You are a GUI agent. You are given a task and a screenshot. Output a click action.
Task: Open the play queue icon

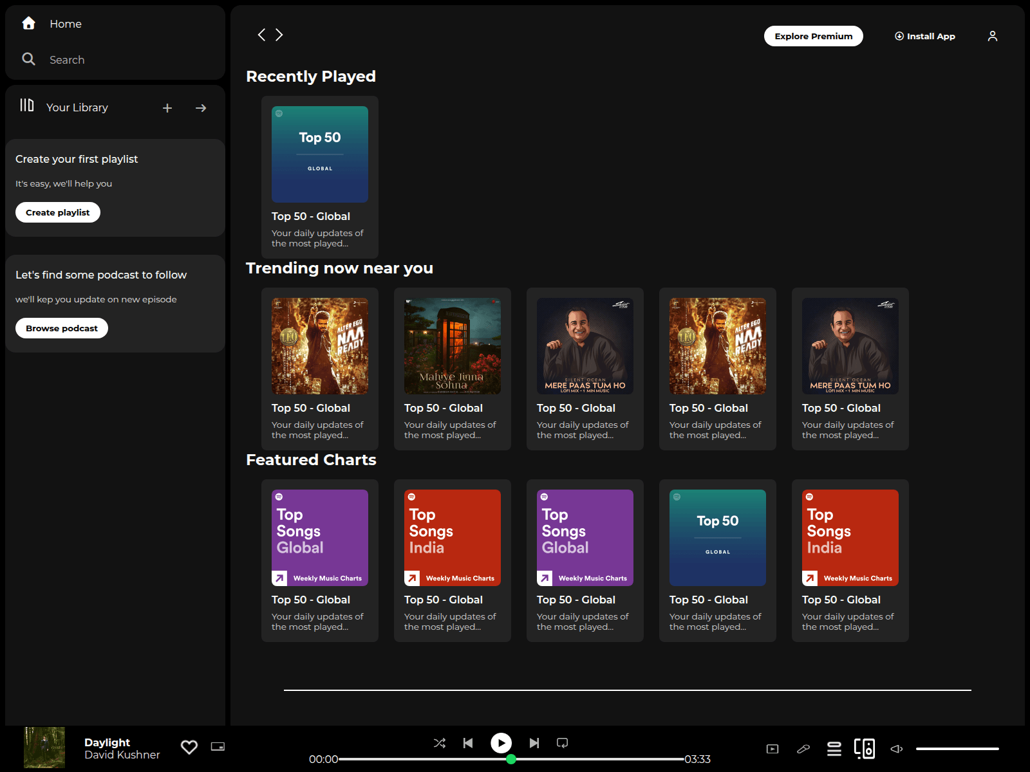[834, 749]
